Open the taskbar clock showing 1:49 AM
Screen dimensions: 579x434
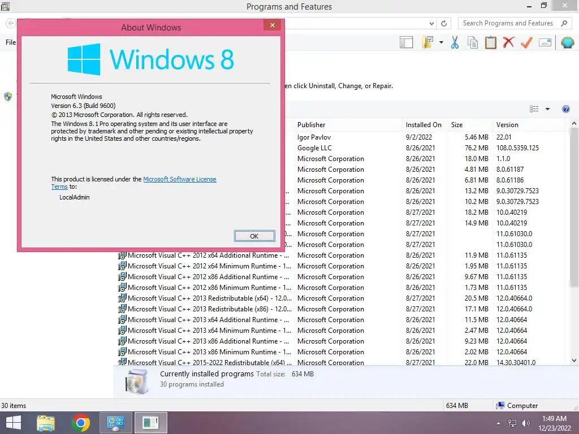[x=554, y=423]
